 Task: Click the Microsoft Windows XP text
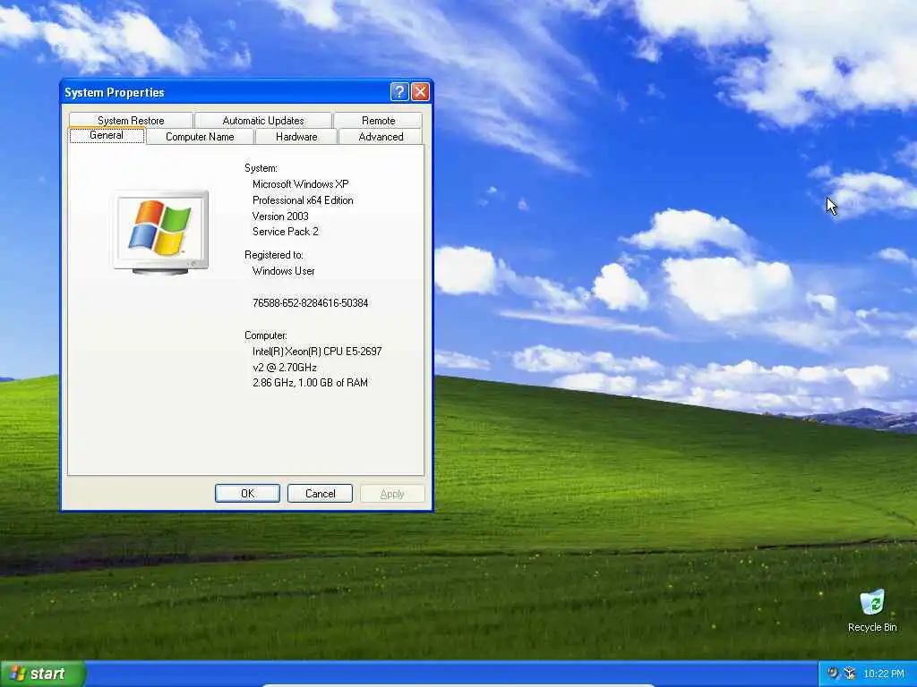point(301,184)
